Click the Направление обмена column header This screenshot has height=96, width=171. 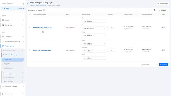tap(40, 14)
